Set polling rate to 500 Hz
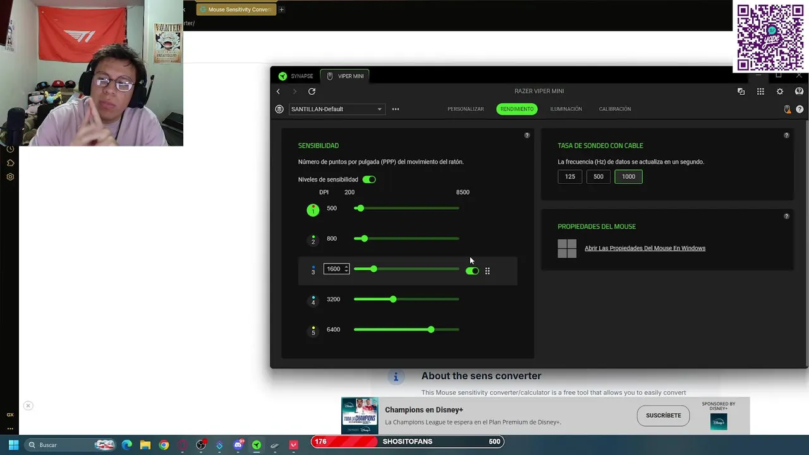Screen dimensions: 809x455 point(599,177)
